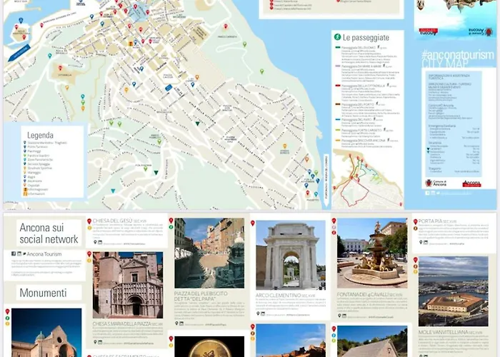Click the blue ferry arrow sign at the port

[x=19, y=53]
